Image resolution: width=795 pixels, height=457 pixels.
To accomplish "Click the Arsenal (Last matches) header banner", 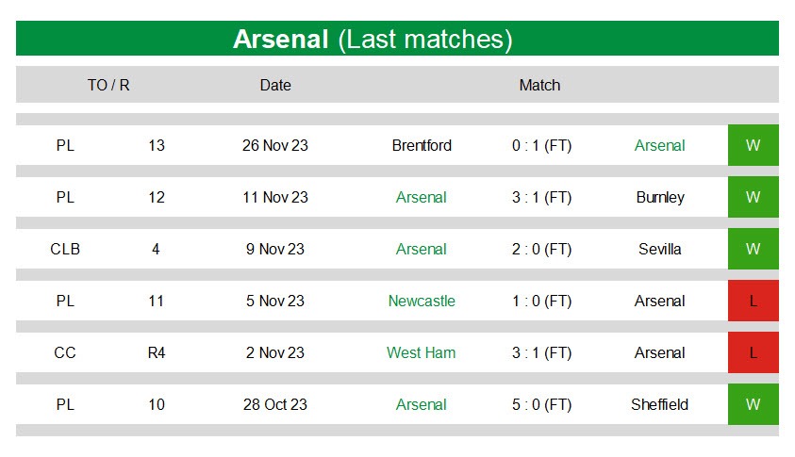I will (397, 39).
